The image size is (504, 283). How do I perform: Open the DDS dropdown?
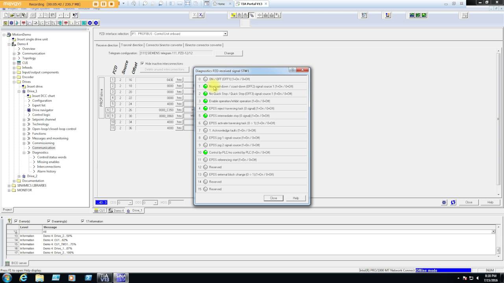(156, 202)
